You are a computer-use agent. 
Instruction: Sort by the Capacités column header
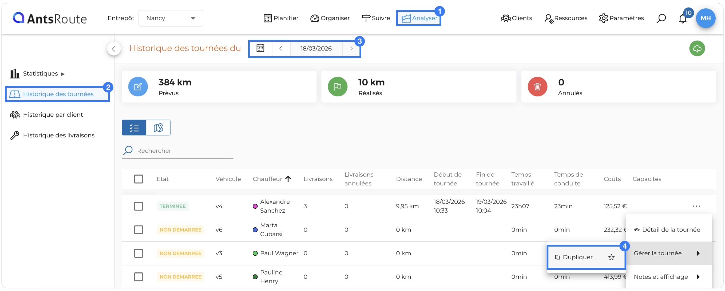647,179
